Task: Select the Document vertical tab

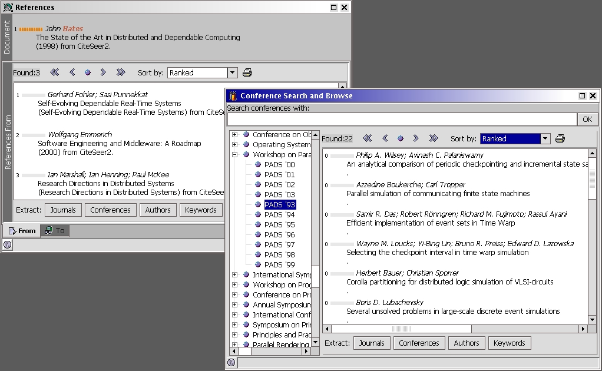Action: click(7, 37)
